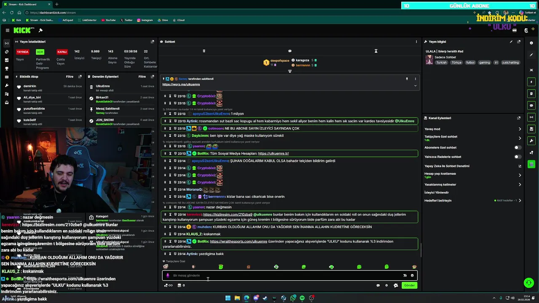
Task: Toggle the wrench widget in right sidebar
Action: click(531, 141)
